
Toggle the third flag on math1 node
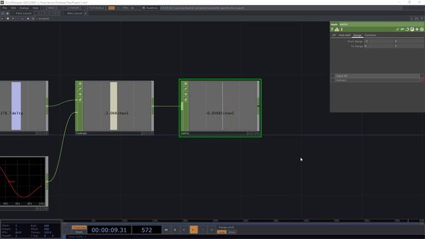pos(186,94)
